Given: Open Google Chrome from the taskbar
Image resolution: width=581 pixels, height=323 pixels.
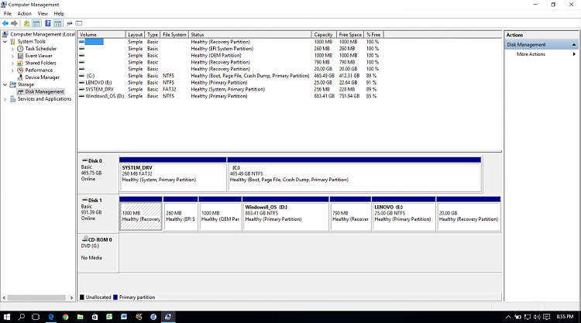Looking at the screenshot, I should pyautogui.click(x=66, y=317).
